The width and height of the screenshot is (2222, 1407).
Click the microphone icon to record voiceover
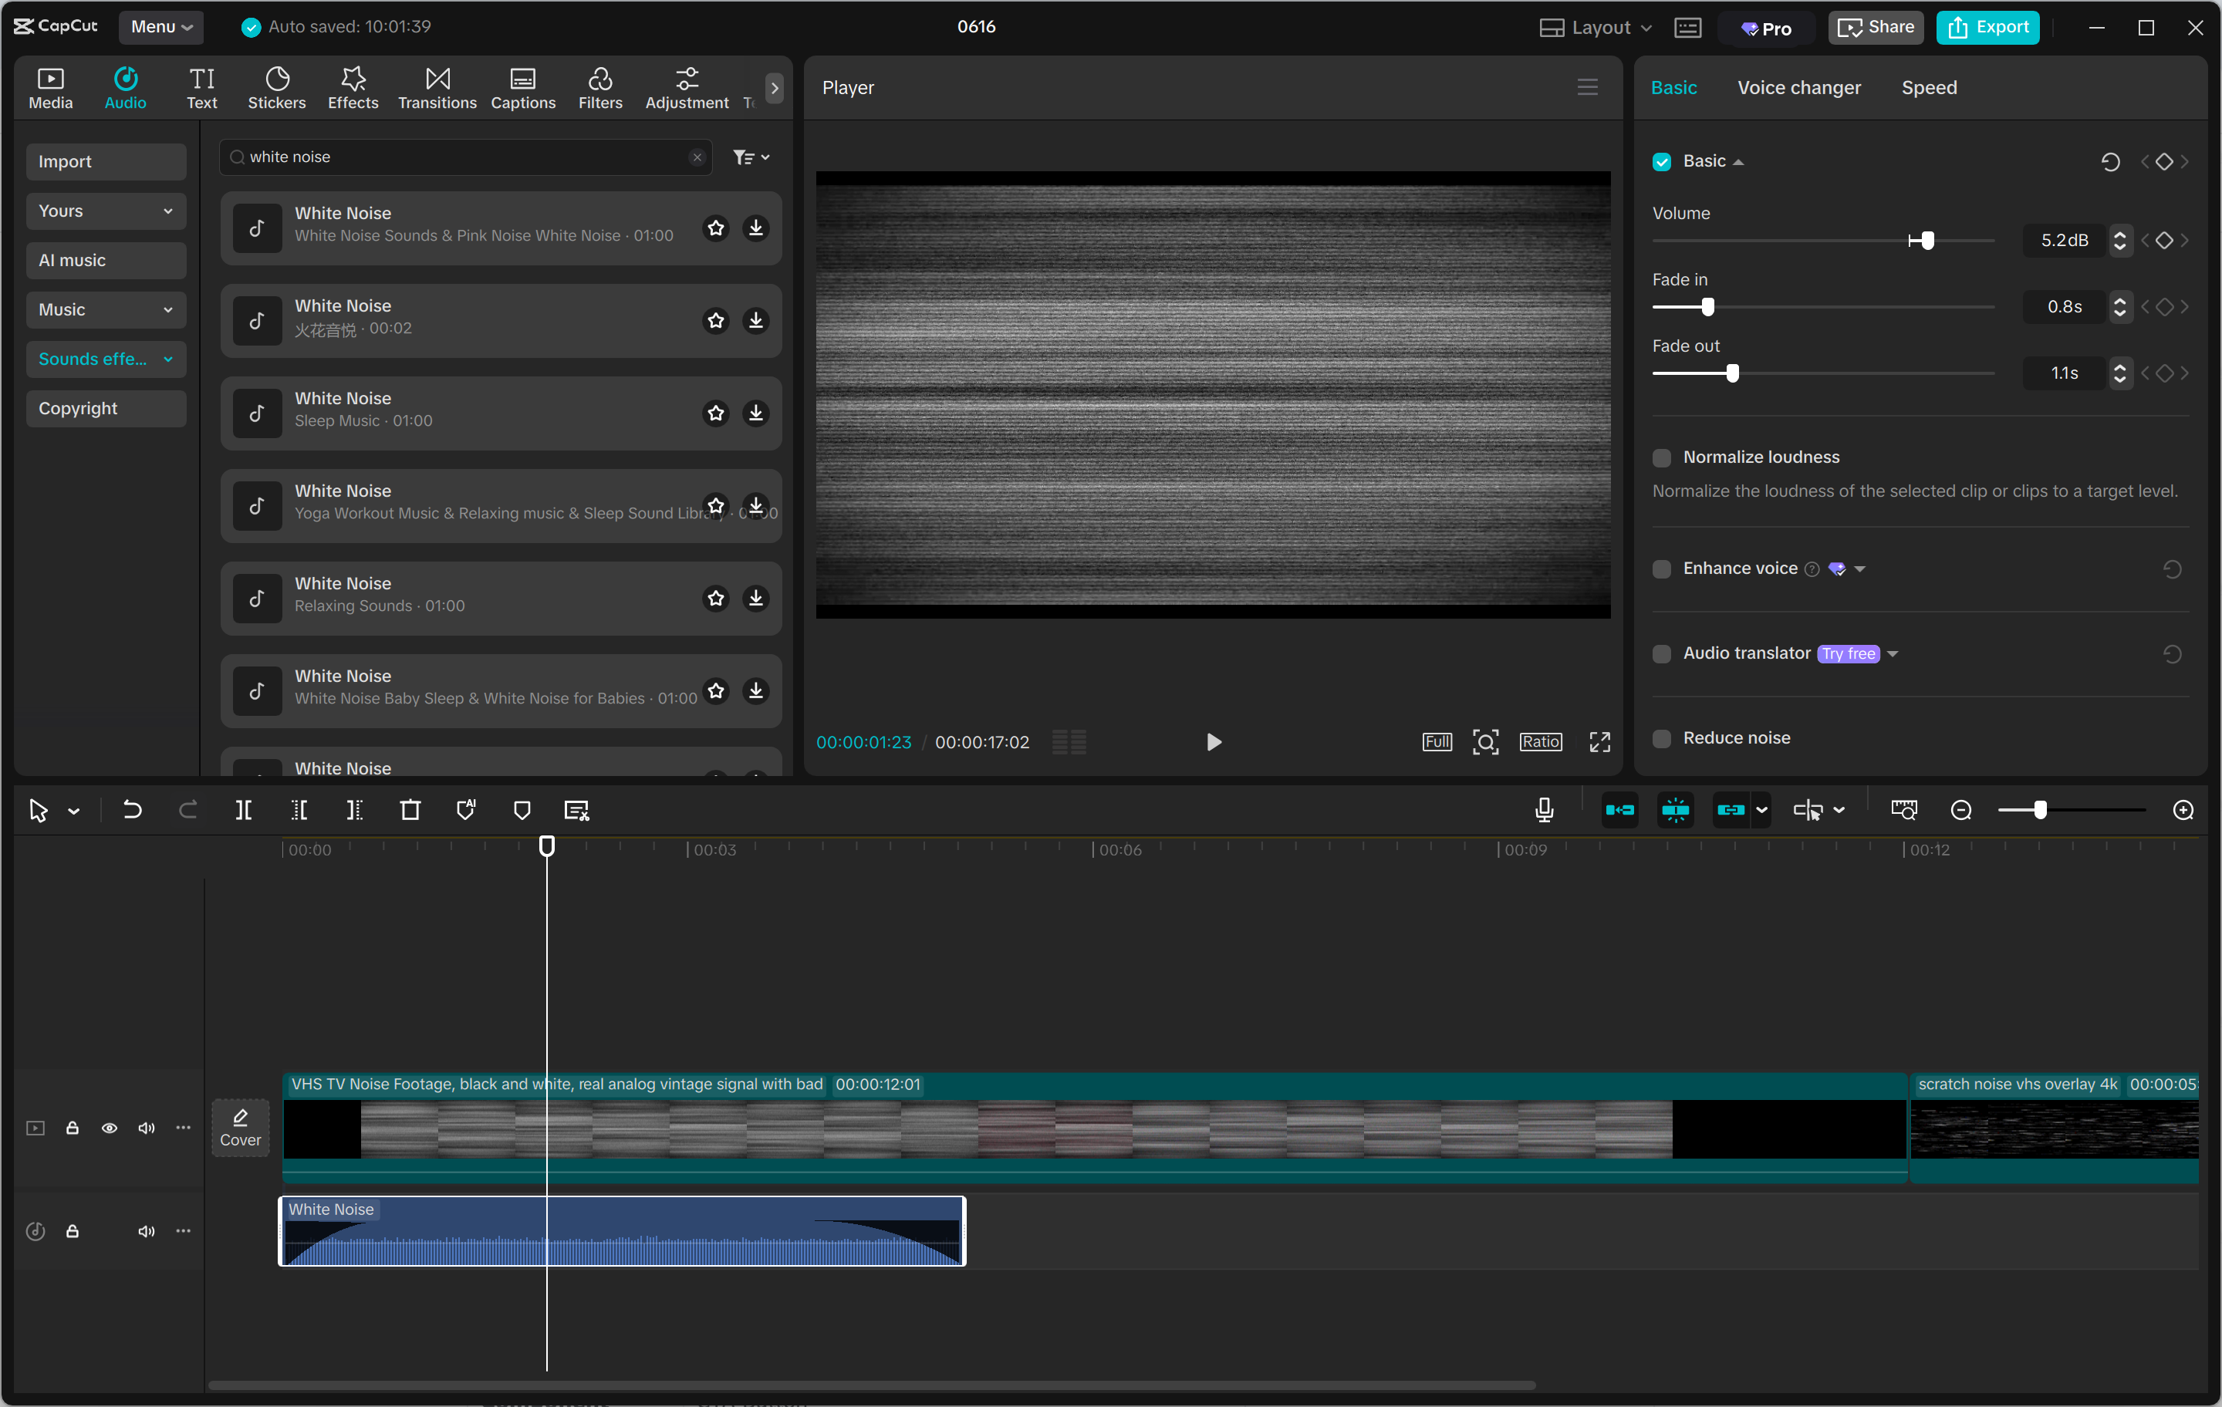(1543, 809)
